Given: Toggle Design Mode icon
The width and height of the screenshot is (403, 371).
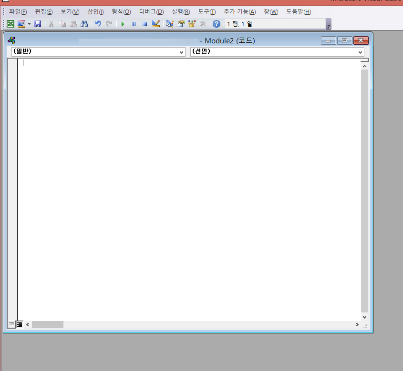Looking at the screenshot, I should point(156,24).
